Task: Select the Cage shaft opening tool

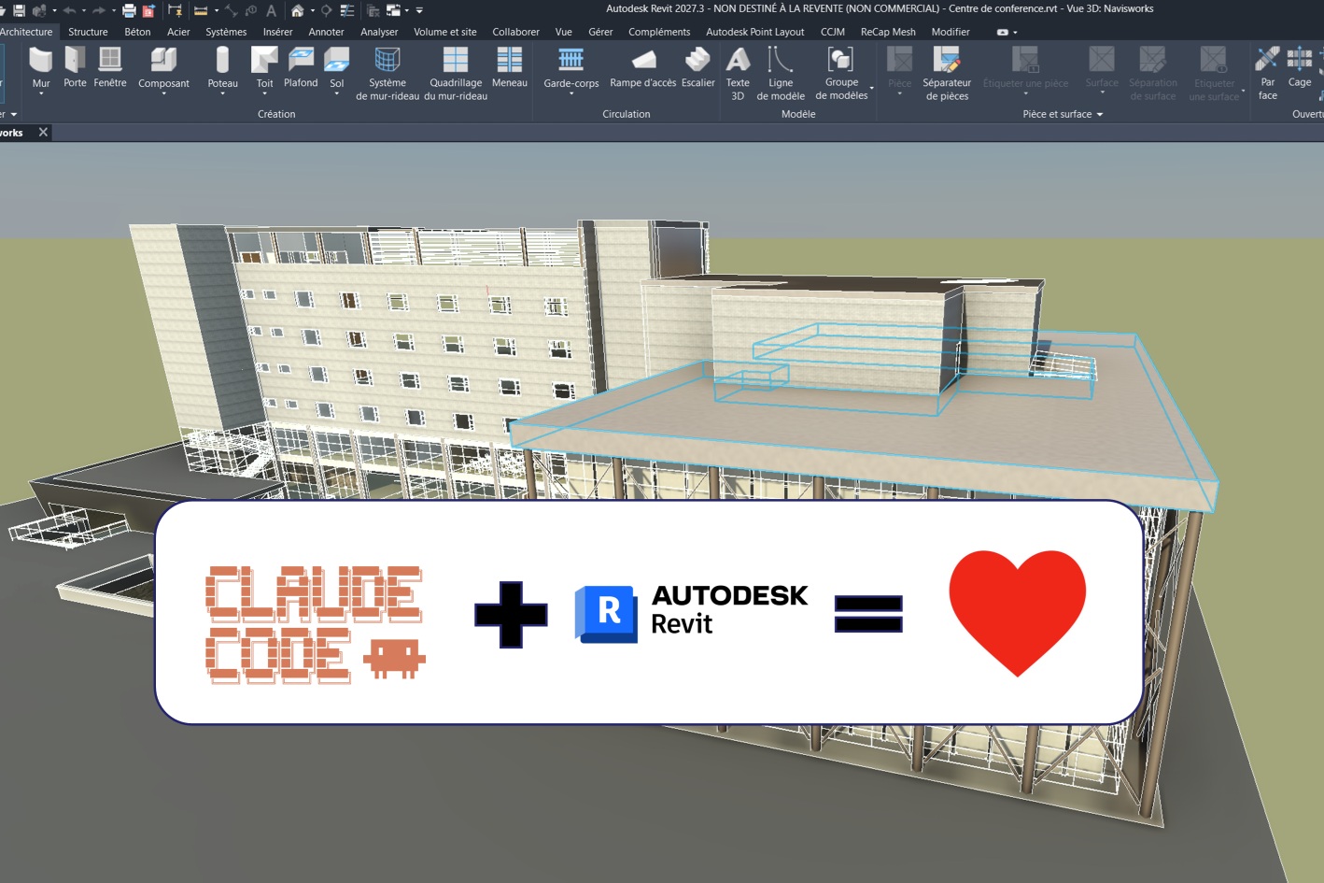Action: click(1300, 68)
